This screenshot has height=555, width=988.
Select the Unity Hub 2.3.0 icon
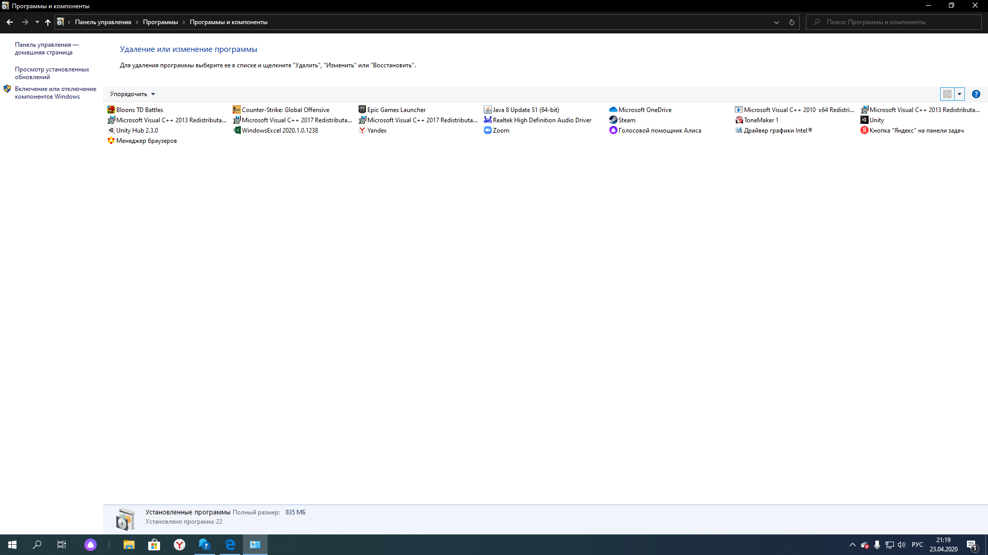111,130
